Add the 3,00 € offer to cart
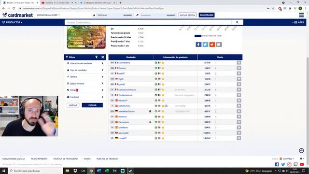Viewport: 309px width, 174px height. (x=239, y=101)
